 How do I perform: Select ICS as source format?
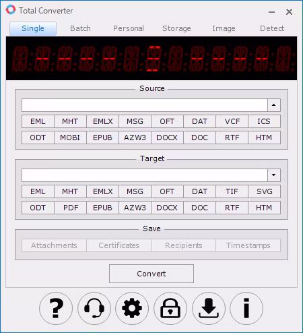[x=264, y=121]
